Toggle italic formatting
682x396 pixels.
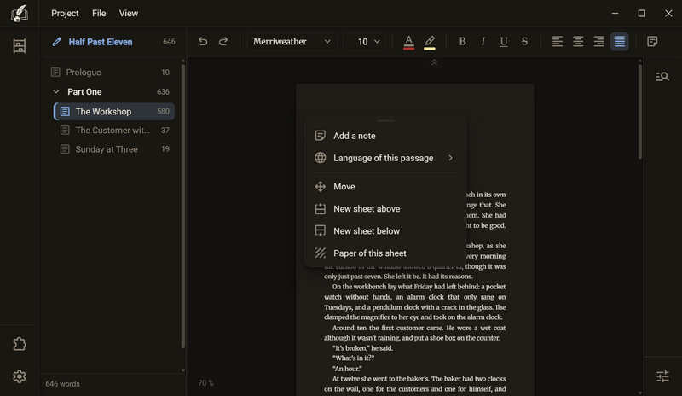pyautogui.click(x=483, y=41)
